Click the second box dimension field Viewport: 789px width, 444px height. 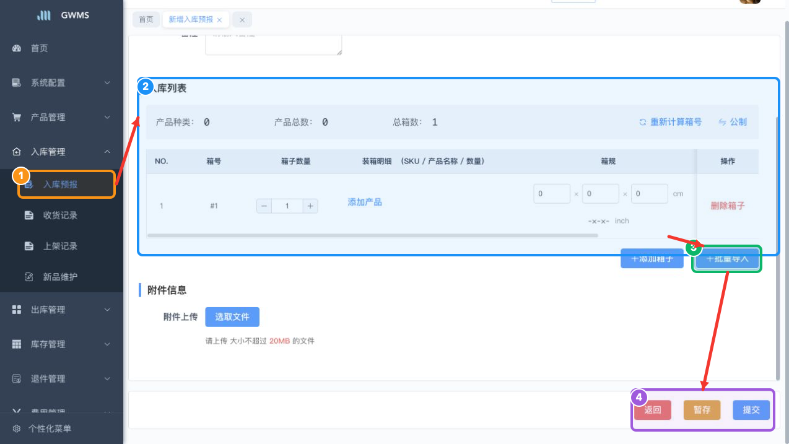click(601, 194)
